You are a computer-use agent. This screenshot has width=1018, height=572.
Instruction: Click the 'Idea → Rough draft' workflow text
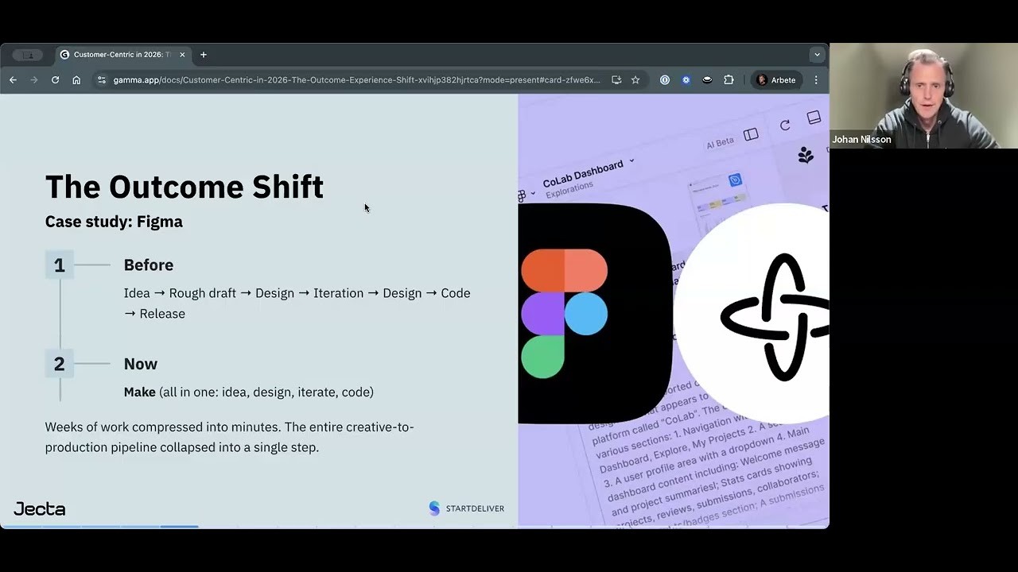[297, 303]
